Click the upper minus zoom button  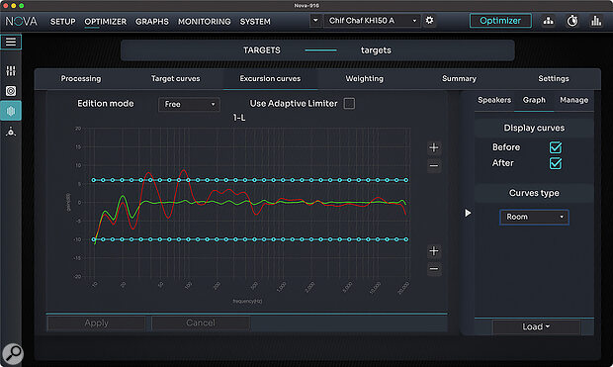coord(434,165)
